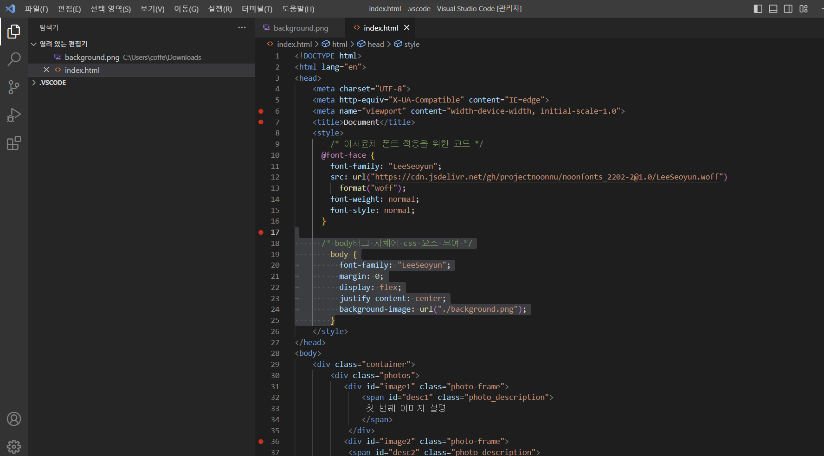Click line number 28 in gutter

[x=275, y=353]
